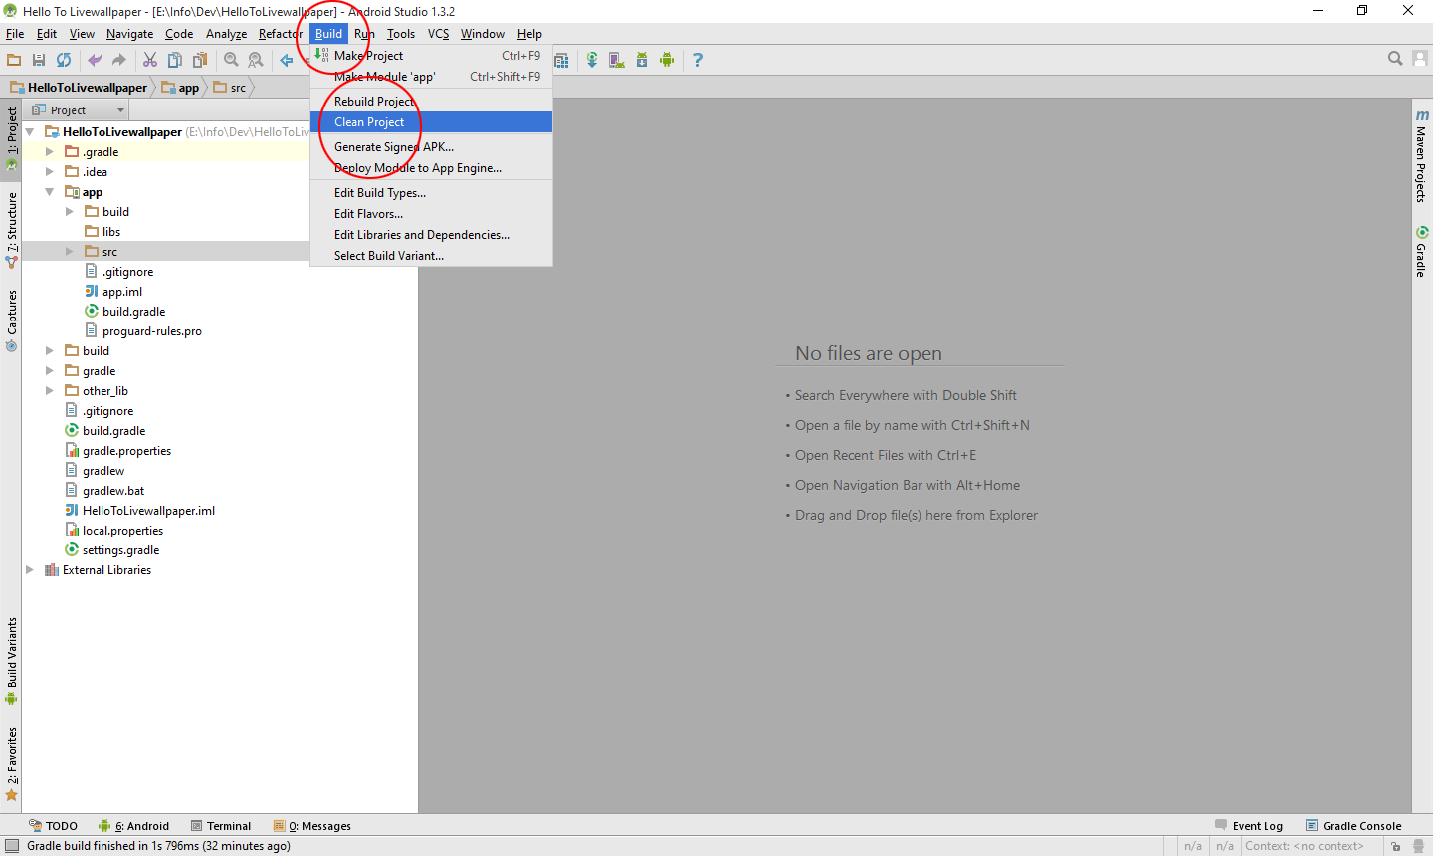Expand External Libraries node

tap(30, 570)
